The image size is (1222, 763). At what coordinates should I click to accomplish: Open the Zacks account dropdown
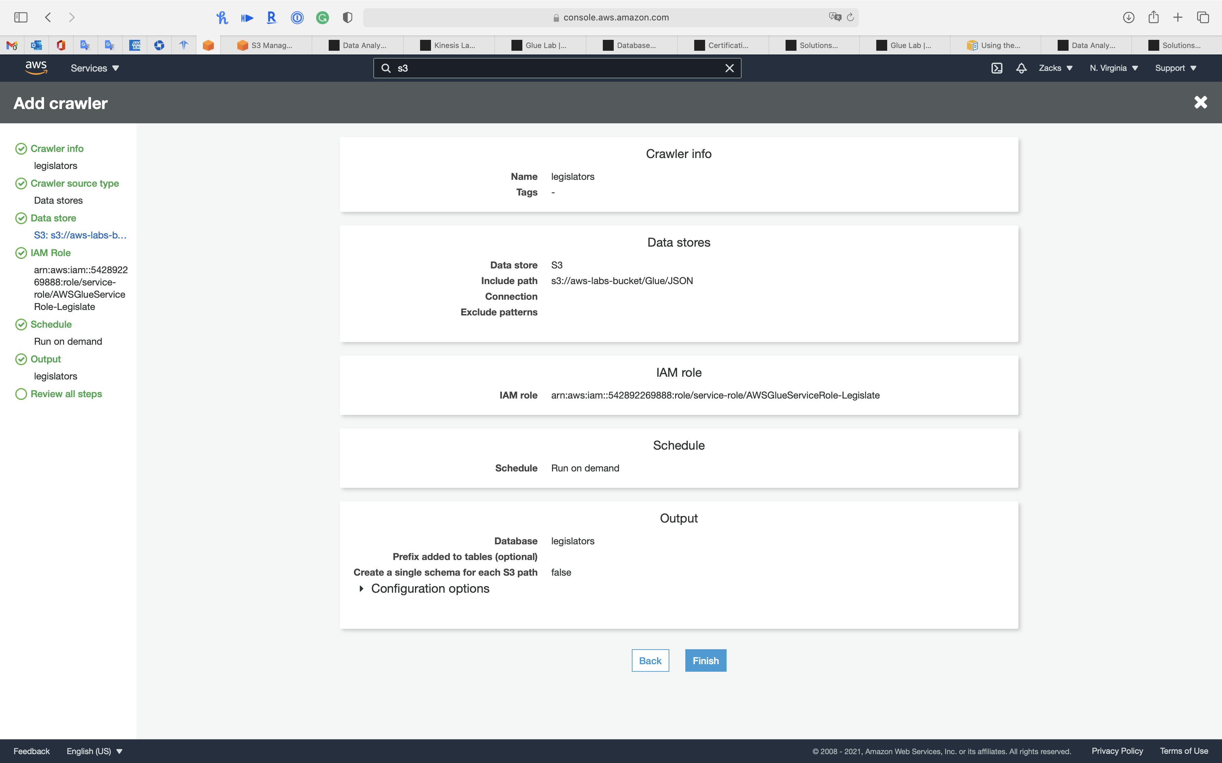point(1055,68)
